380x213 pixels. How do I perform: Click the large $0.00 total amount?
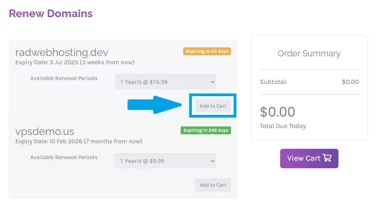point(278,112)
